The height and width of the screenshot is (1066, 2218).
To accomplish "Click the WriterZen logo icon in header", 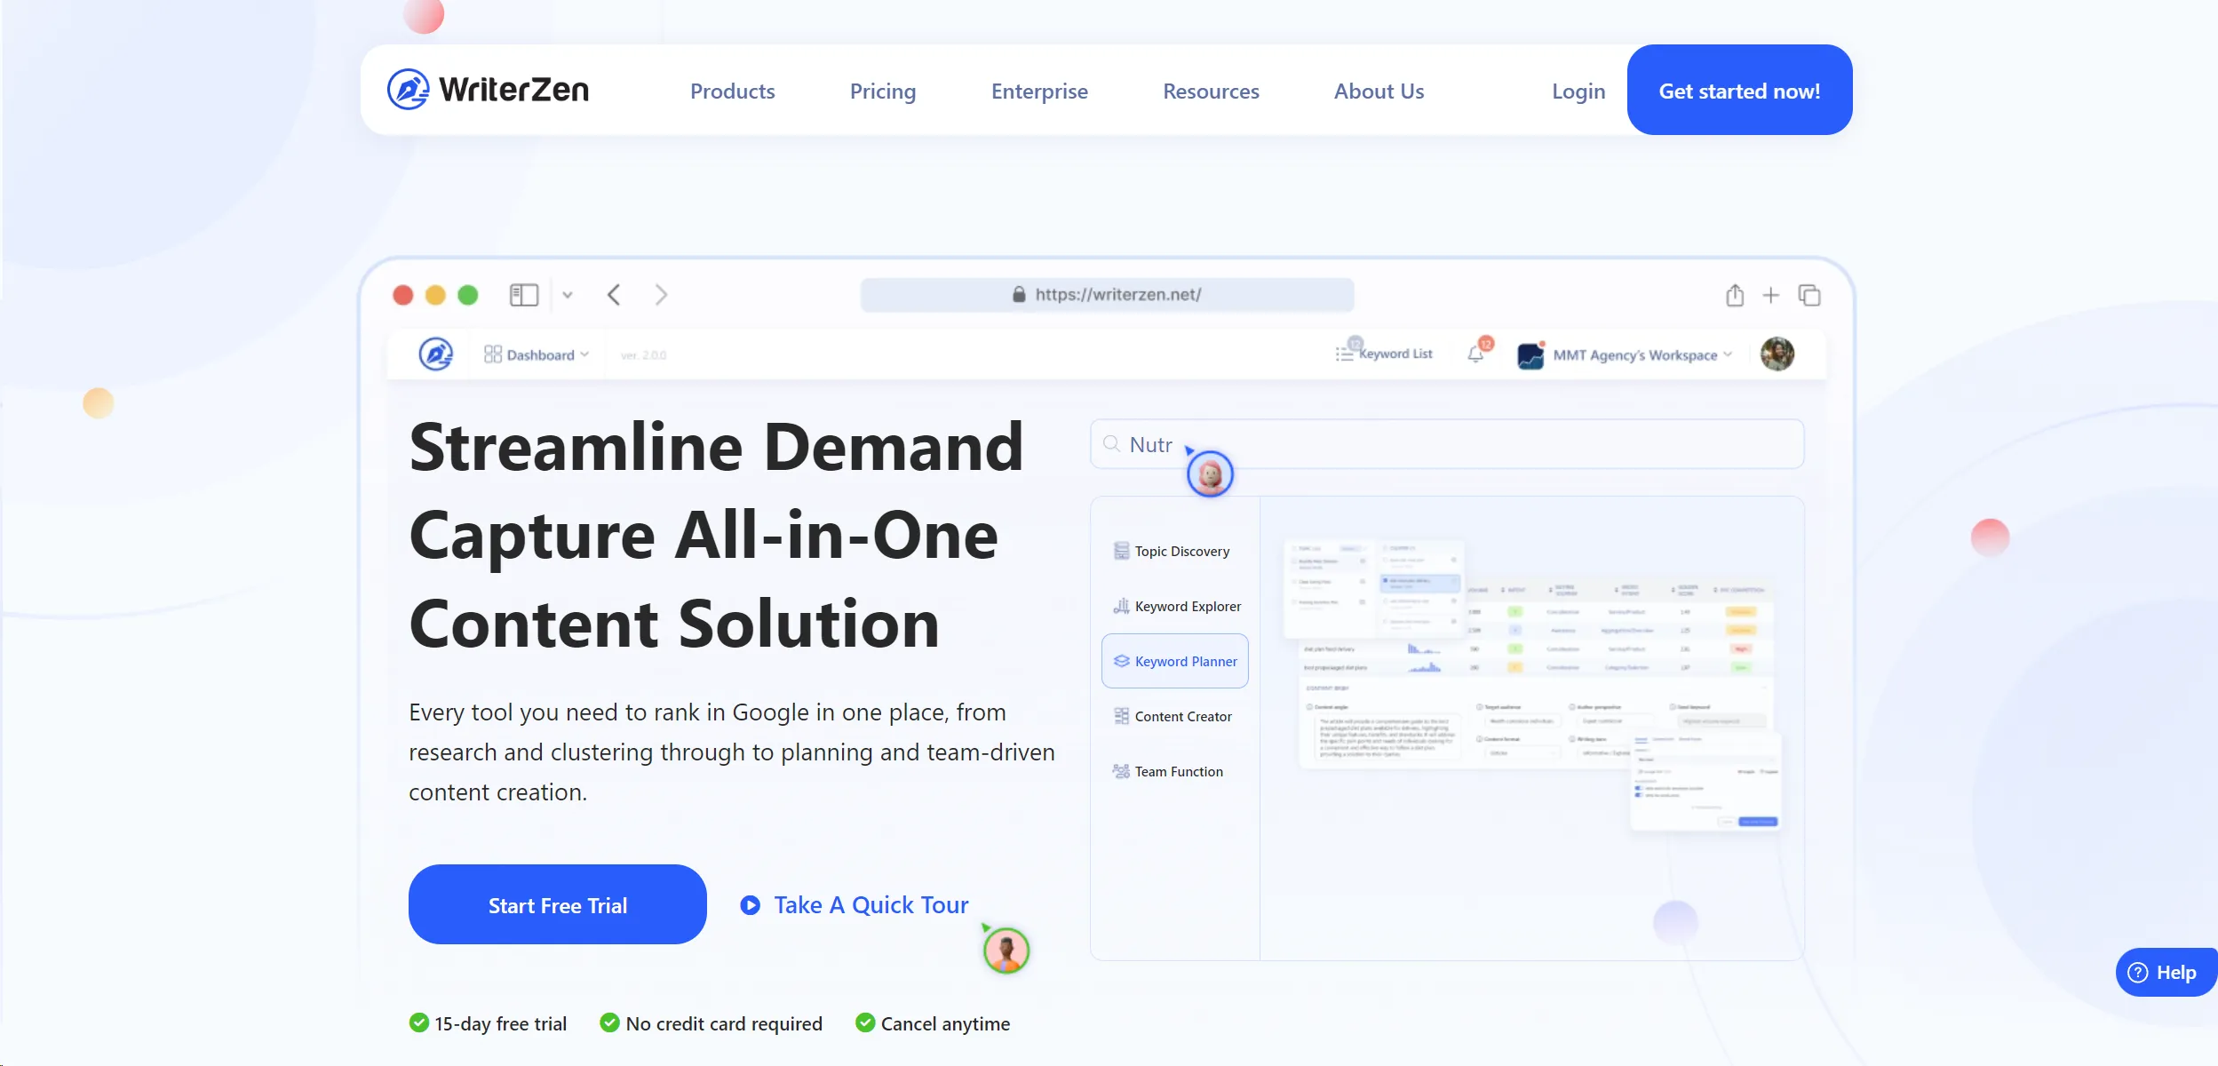I will click(408, 90).
